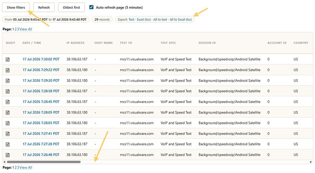Click the Show filters button

click(x=16, y=7)
